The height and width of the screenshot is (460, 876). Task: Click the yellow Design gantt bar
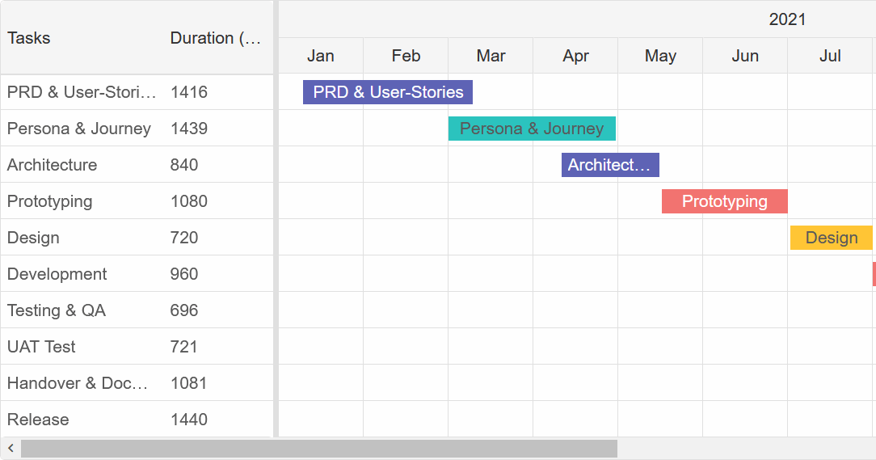(831, 238)
